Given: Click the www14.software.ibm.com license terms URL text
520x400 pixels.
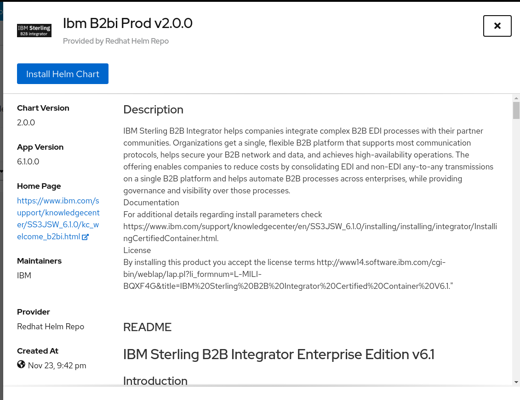Looking at the screenshot, I should click(288, 274).
